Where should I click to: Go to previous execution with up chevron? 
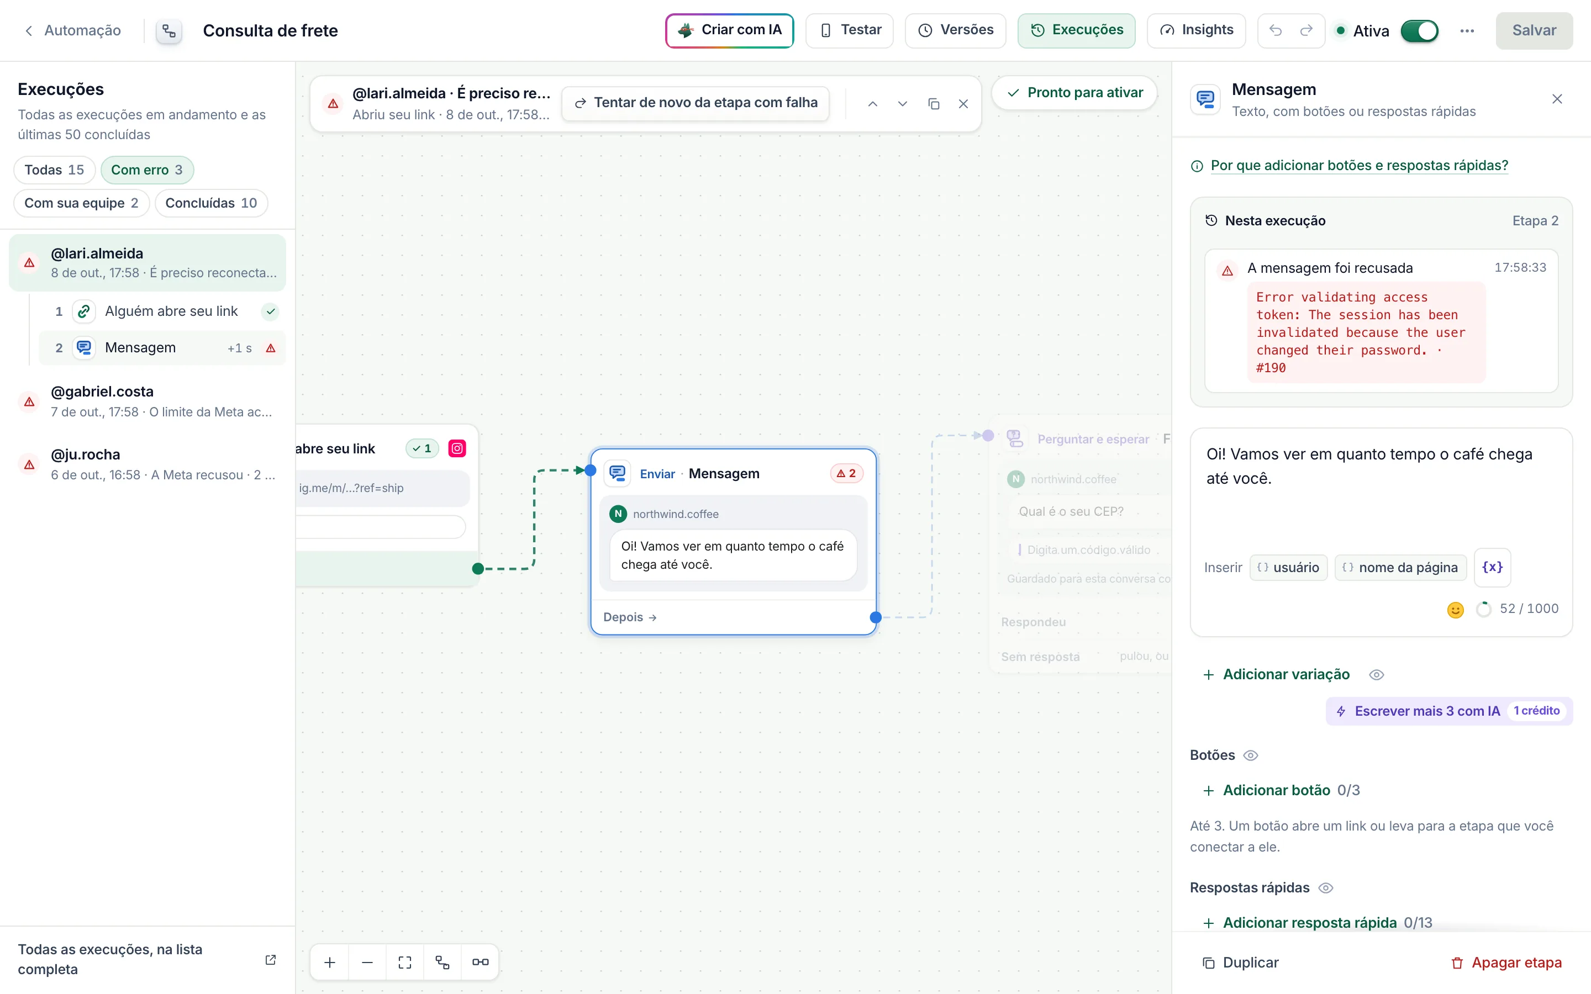coord(872,104)
